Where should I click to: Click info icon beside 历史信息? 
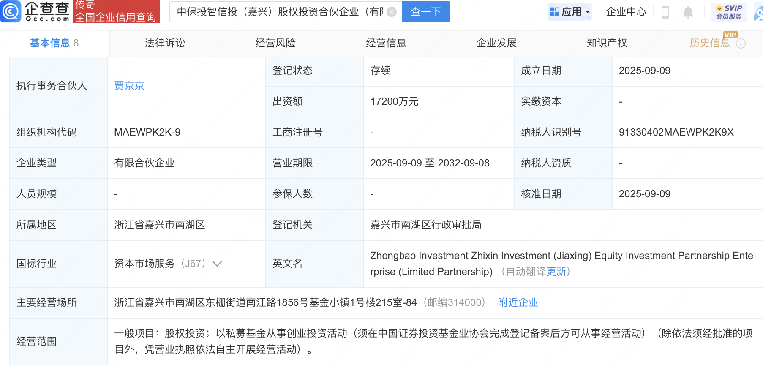741,44
